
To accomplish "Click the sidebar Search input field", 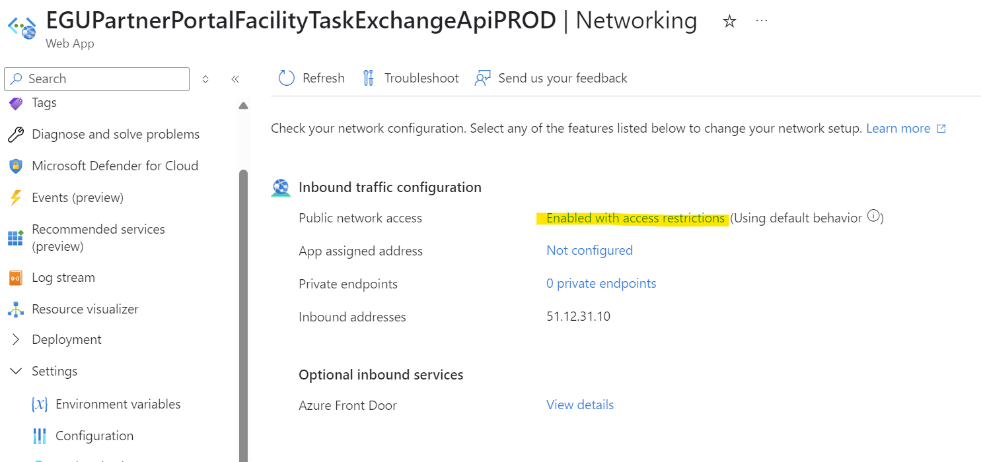I will 97,79.
